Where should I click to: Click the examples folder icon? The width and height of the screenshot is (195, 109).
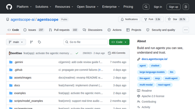pyautogui.click(x=11, y=93)
